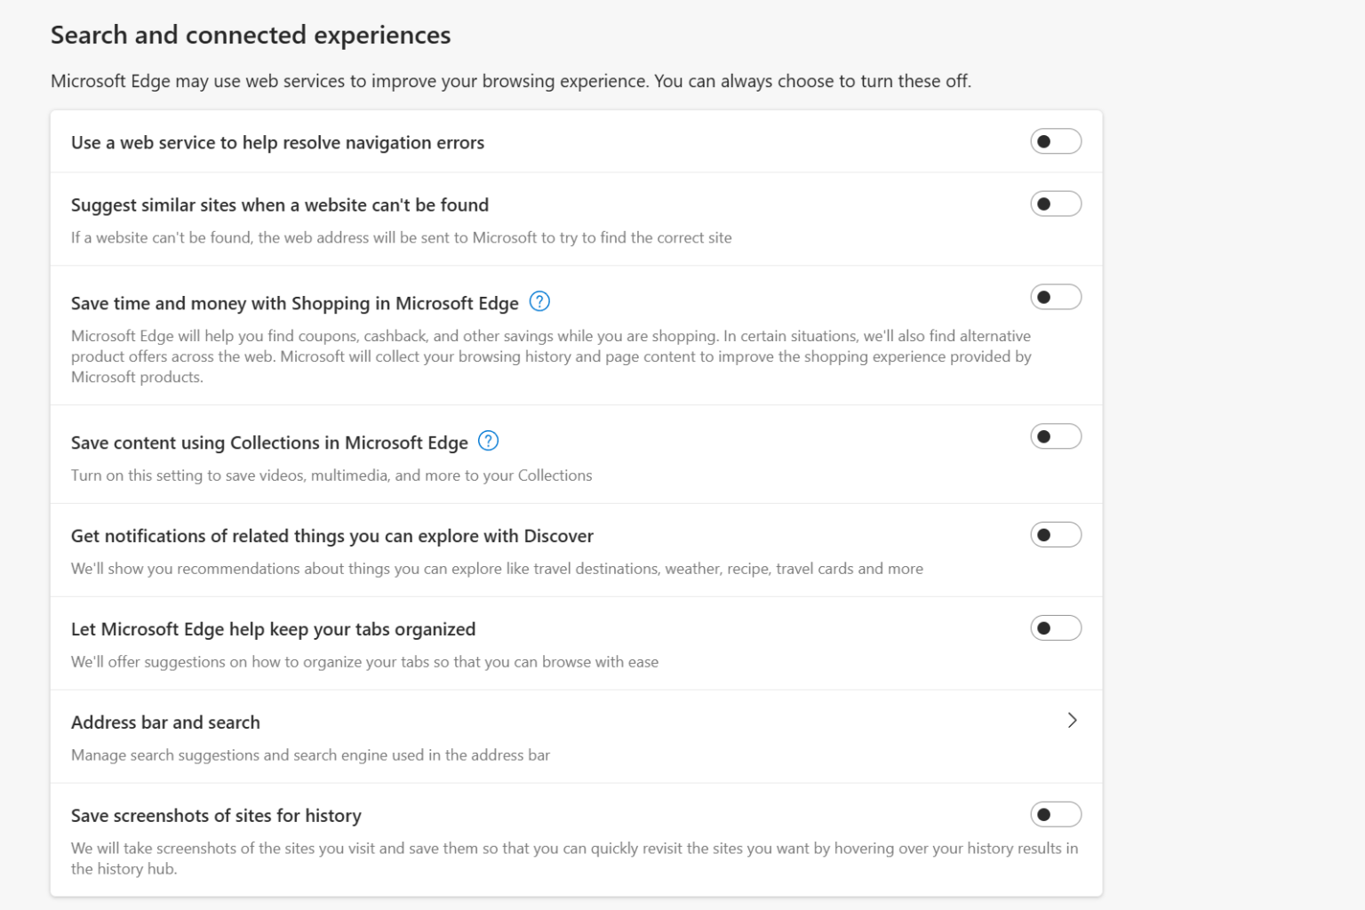
Task: Click the Save content using Collections label
Action: coord(269,442)
